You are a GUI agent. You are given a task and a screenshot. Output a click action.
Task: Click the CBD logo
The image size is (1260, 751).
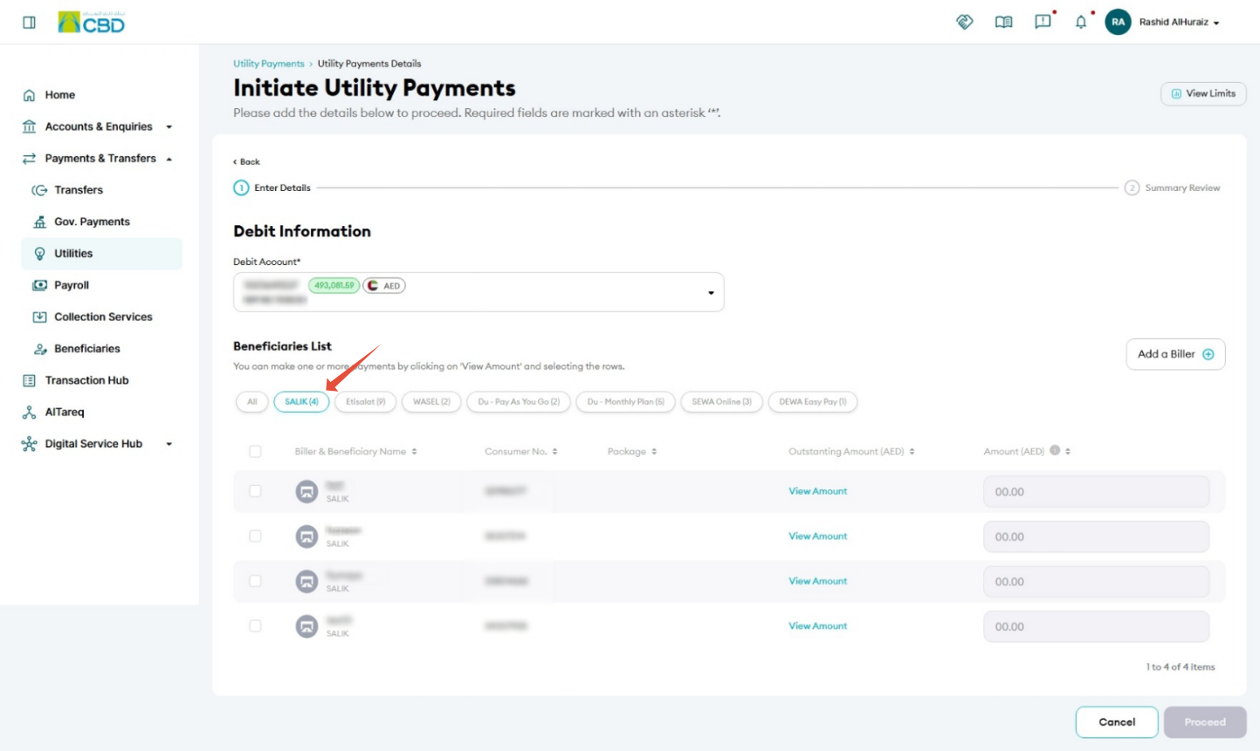click(x=92, y=22)
